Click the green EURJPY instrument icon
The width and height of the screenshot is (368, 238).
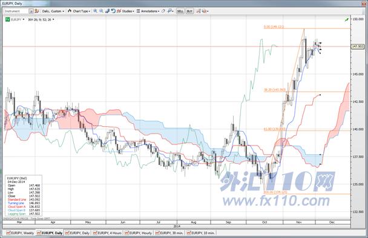click(7, 19)
